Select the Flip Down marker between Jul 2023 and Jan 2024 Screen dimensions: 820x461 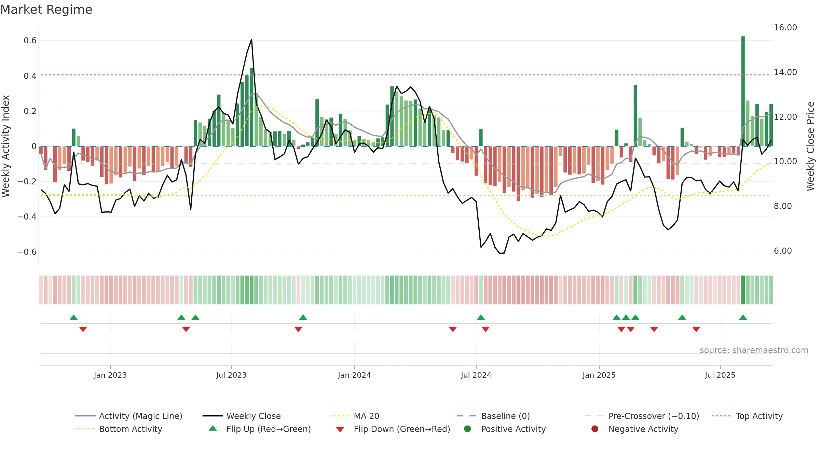pos(298,329)
